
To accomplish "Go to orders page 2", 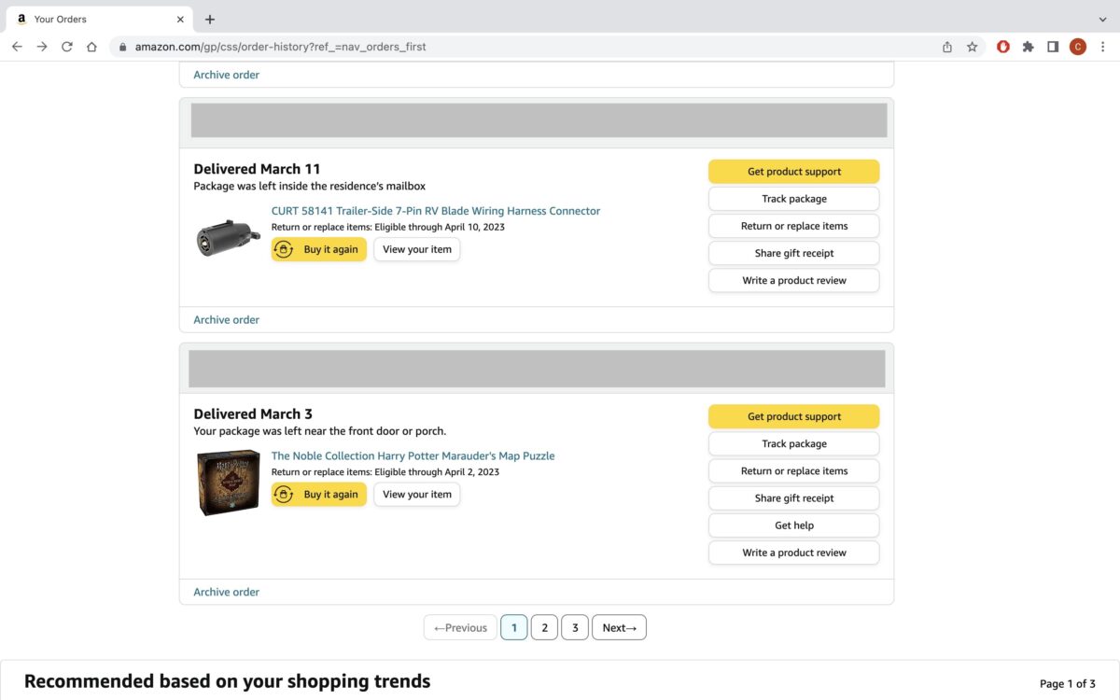I will (544, 627).
